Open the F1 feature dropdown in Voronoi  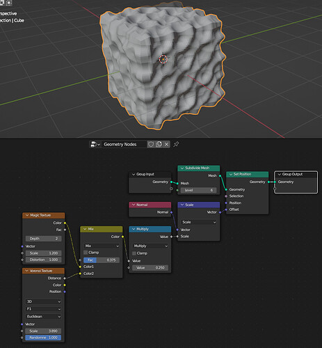43,309
